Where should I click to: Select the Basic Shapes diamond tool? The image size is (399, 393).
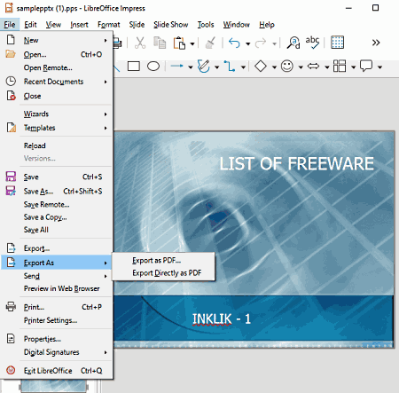pyautogui.click(x=261, y=67)
